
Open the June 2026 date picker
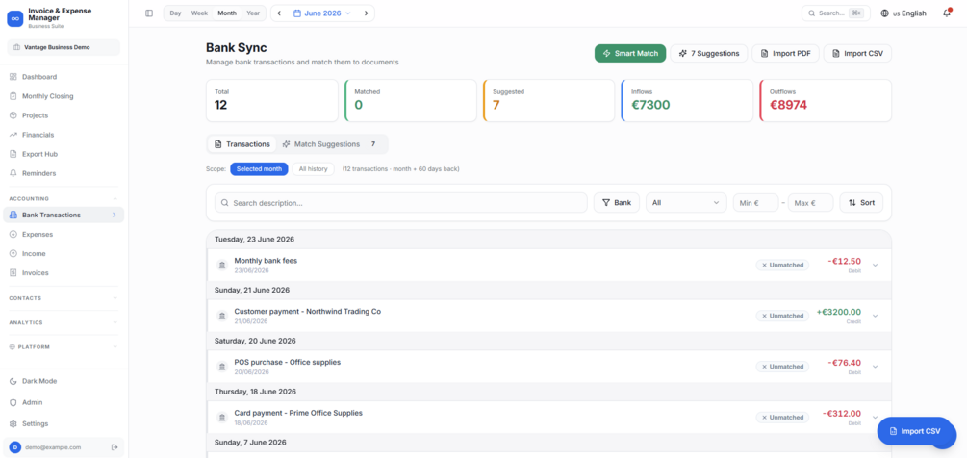coord(322,13)
